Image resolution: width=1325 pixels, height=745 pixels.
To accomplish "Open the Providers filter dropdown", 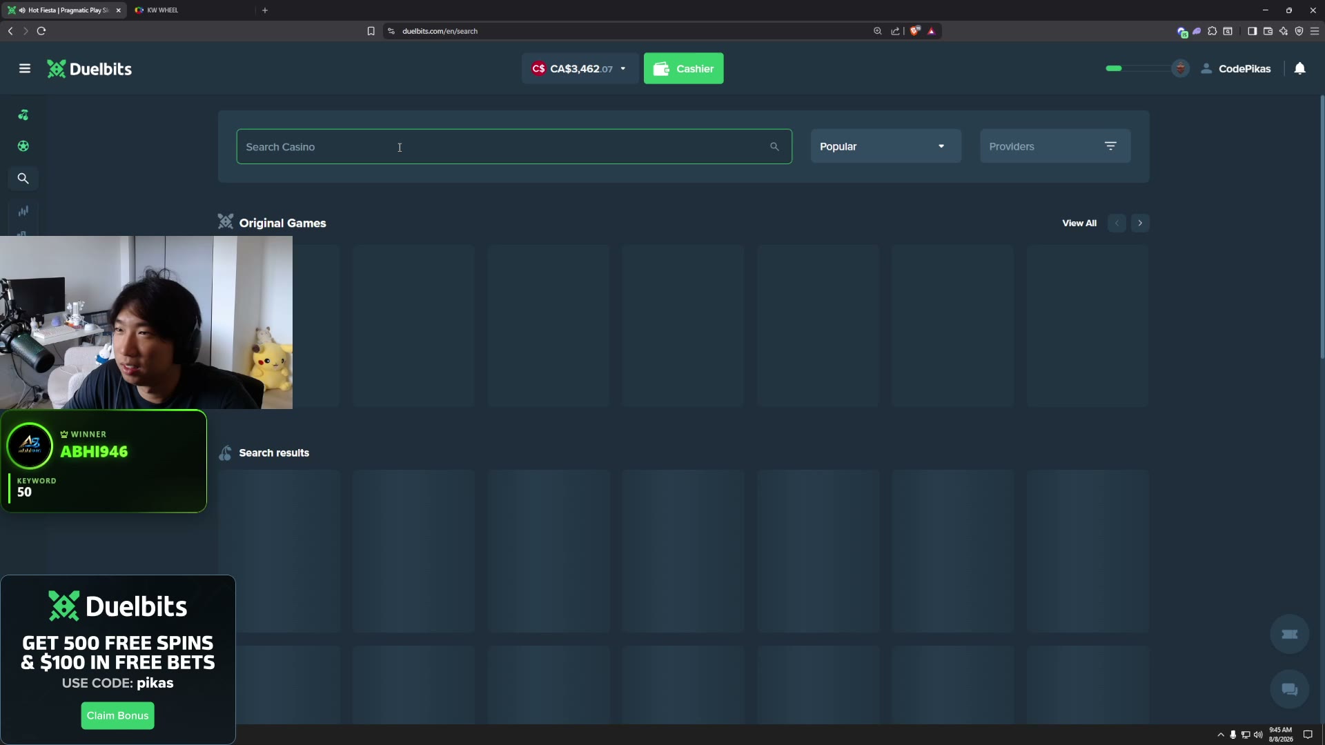I will coord(1054,146).
